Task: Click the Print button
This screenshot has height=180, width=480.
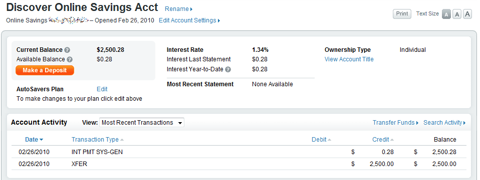Action: point(402,14)
